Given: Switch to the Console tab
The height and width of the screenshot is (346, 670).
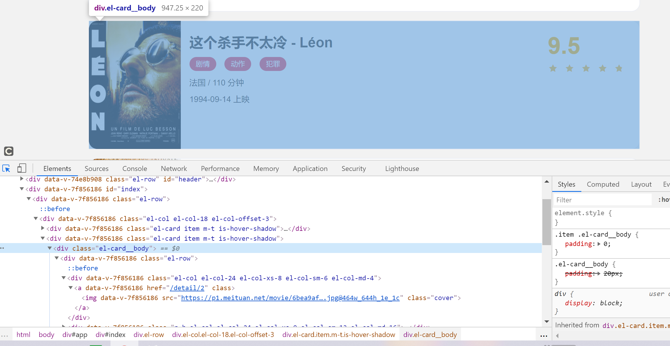Looking at the screenshot, I should [135, 169].
